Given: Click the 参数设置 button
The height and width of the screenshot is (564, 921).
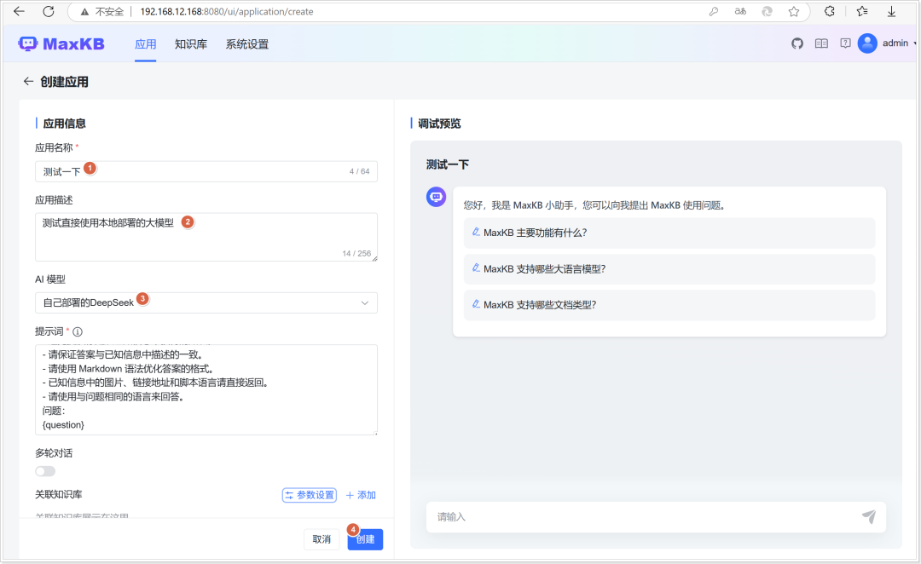Looking at the screenshot, I should click(x=310, y=495).
